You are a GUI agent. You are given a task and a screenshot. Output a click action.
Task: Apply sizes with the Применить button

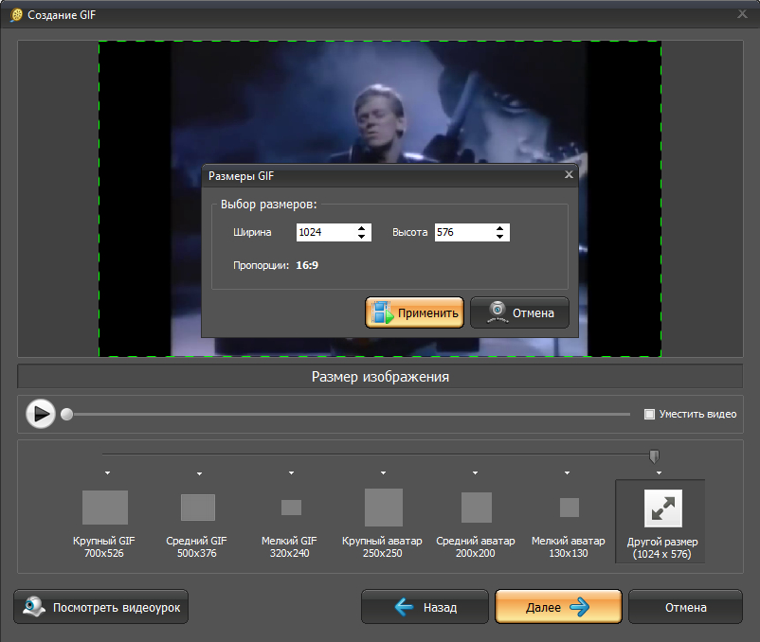point(414,312)
